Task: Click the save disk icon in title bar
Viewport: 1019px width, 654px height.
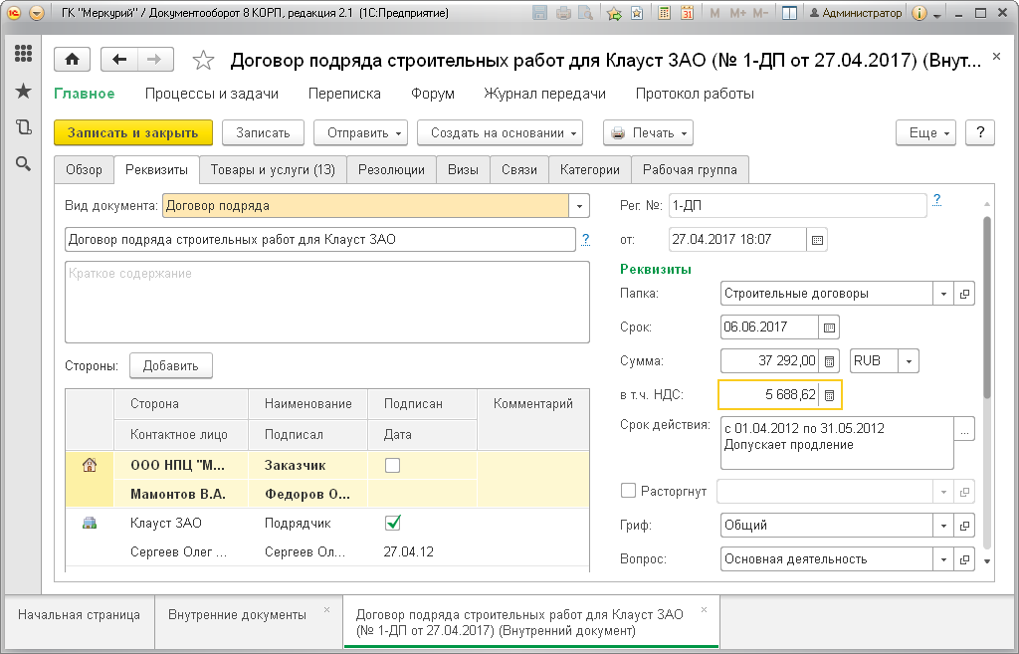Action: coord(538,13)
